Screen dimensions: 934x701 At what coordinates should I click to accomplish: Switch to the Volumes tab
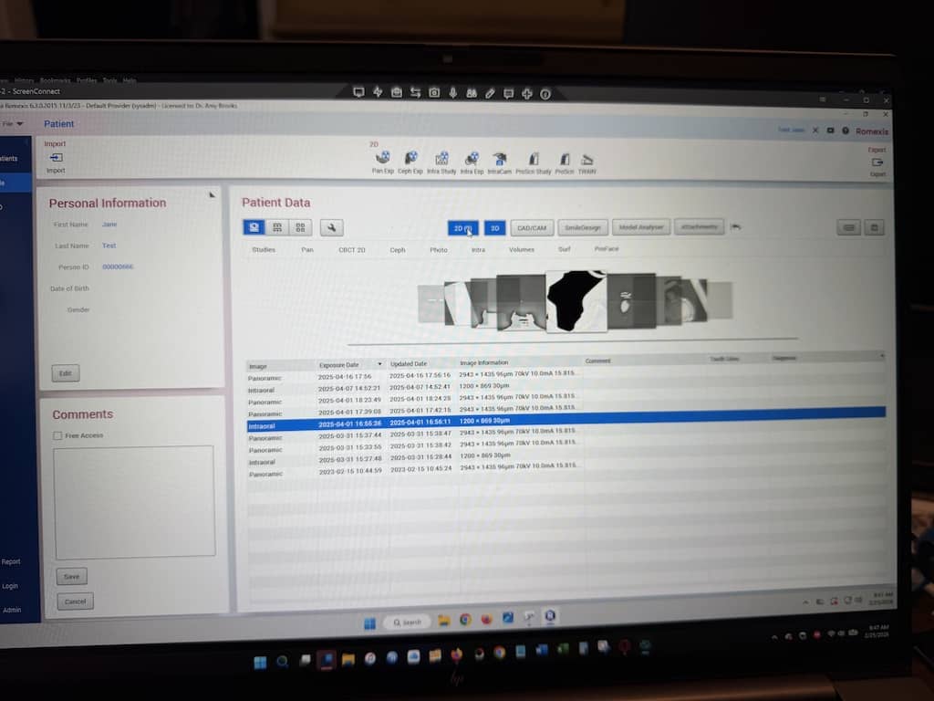[x=522, y=249]
